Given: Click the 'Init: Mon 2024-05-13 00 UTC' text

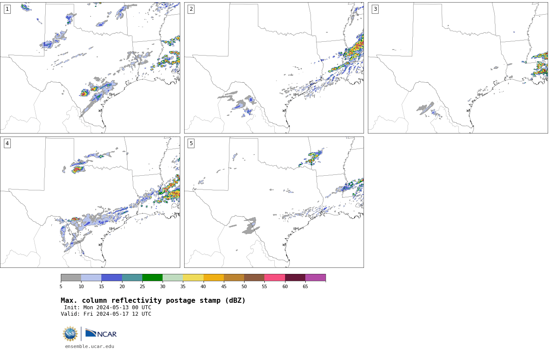Looking at the screenshot, I should pos(108,308).
